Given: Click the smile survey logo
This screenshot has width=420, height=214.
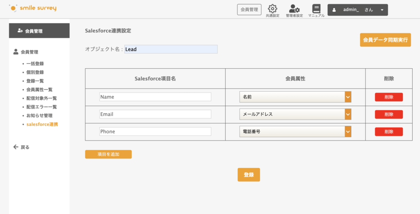Looking at the screenshot, I should (33, 8).
